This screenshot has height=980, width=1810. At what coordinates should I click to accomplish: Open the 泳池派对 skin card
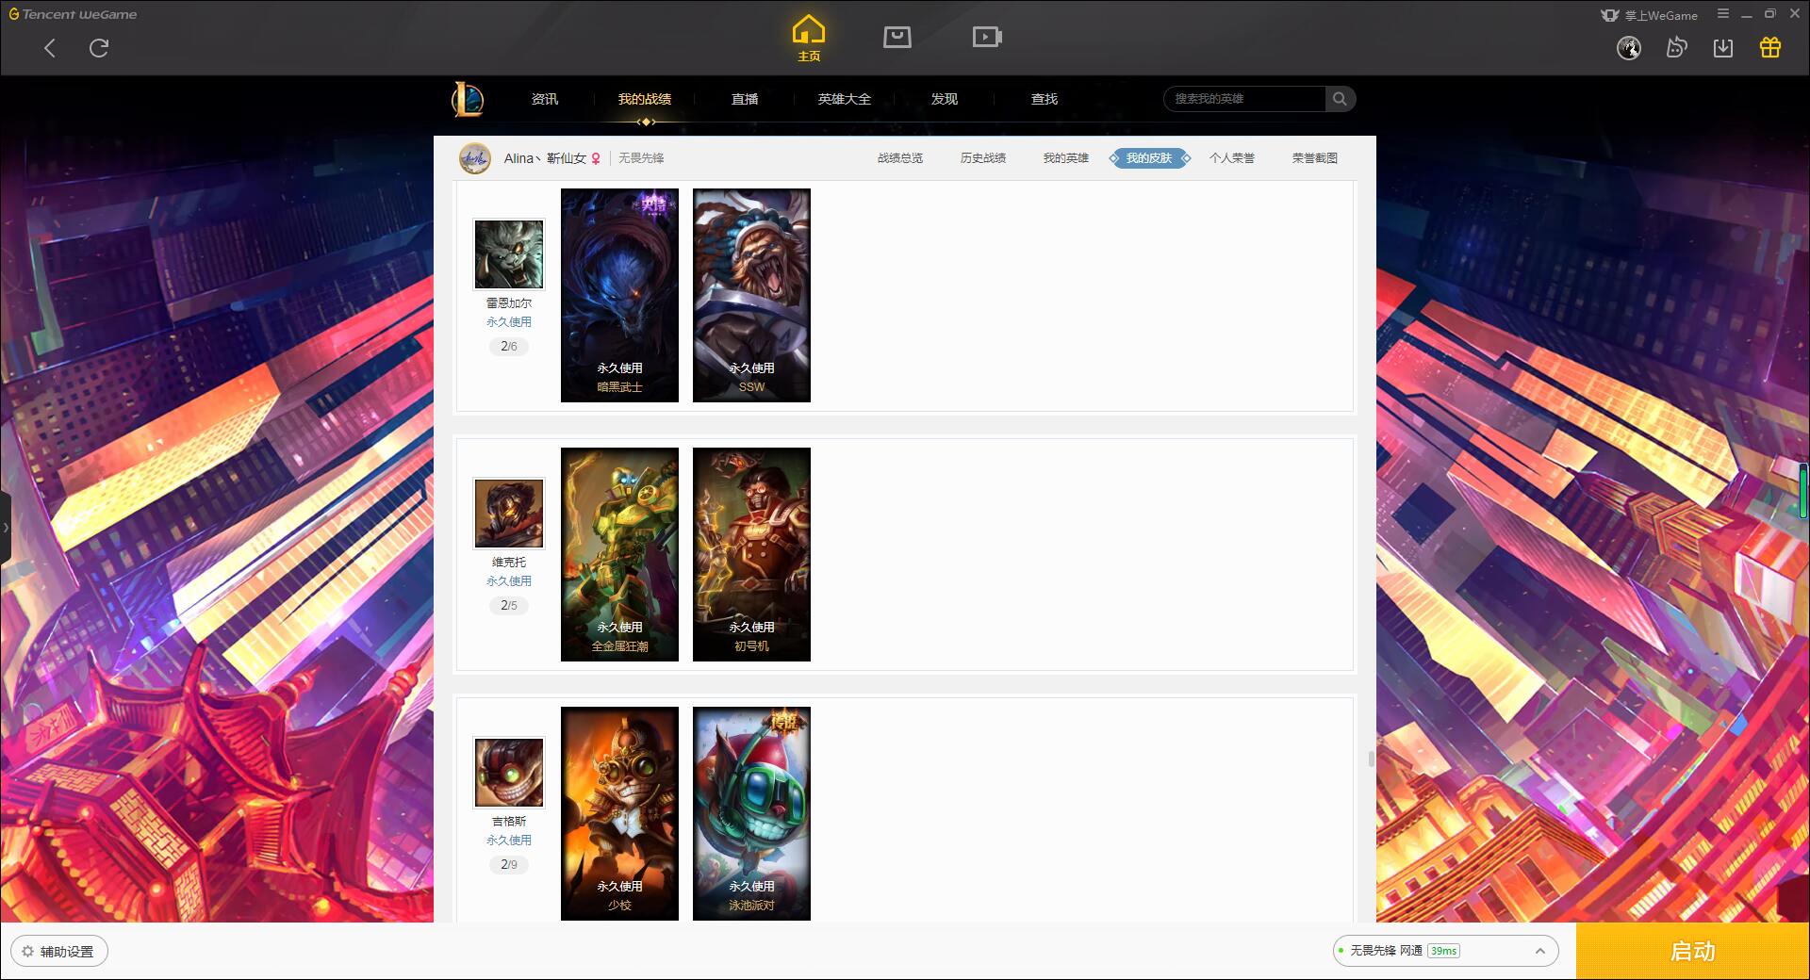pyautogui.click(x=751, y=813)
